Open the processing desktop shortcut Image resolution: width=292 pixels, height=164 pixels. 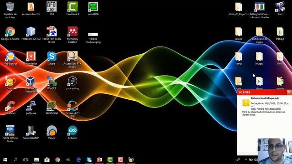click(73, 83)
